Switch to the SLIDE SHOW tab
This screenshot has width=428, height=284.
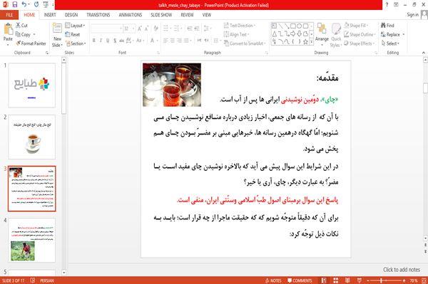[x=161, y=15]
